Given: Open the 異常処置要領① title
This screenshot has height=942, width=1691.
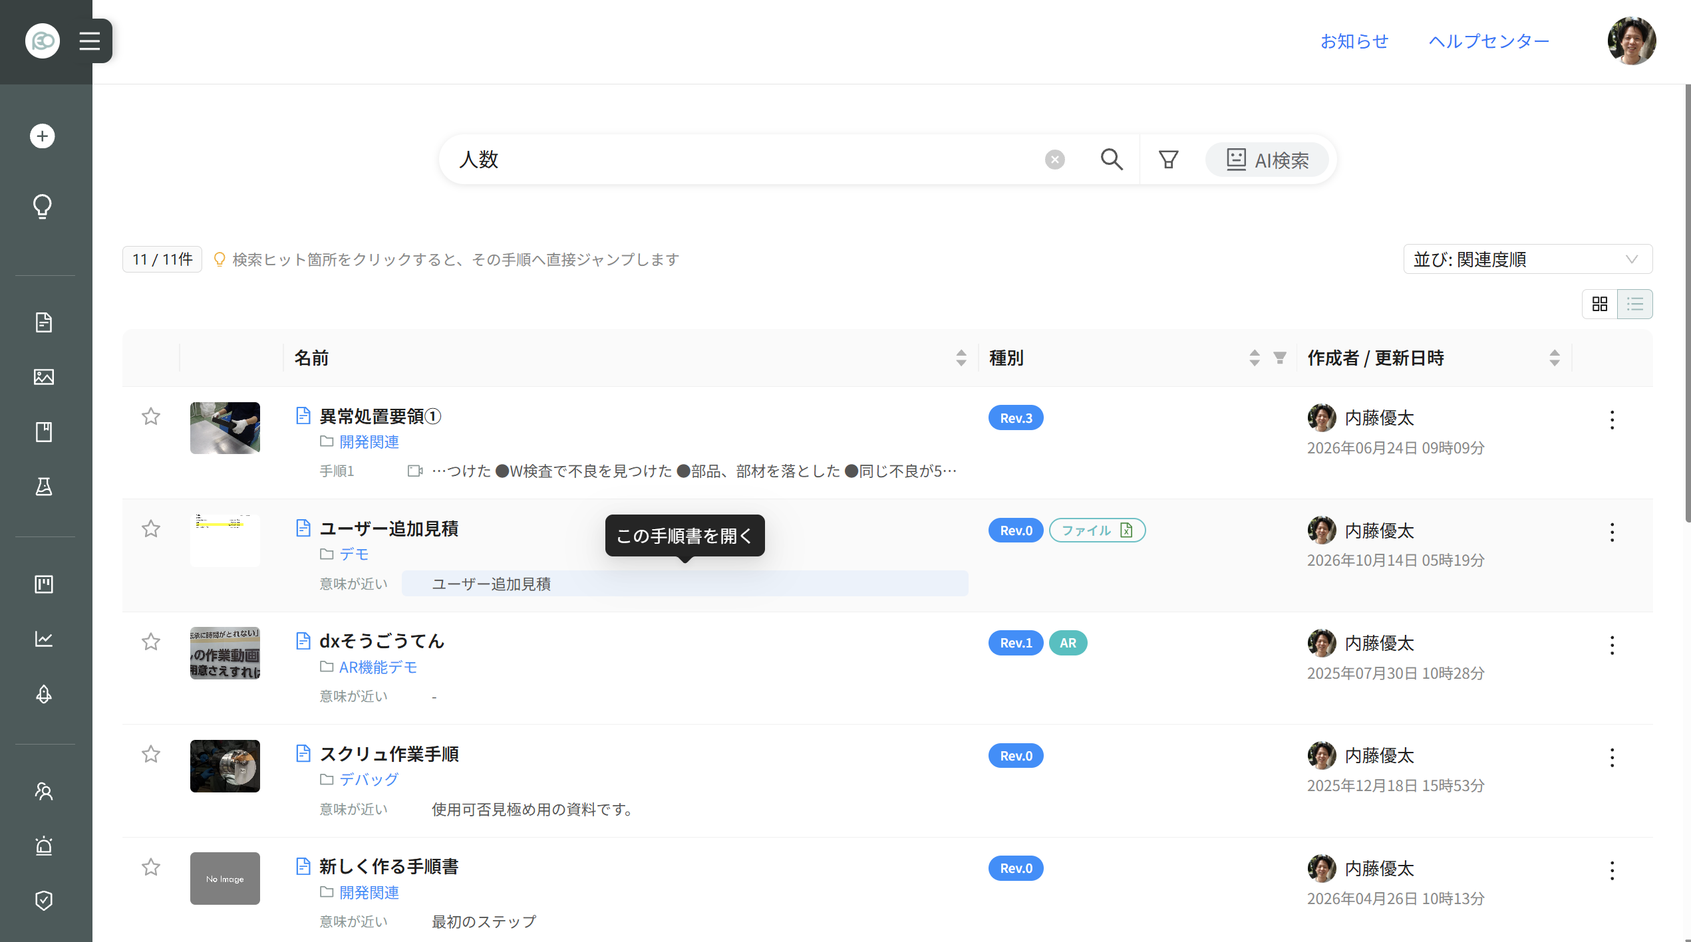Looking at the screenshot, I should pyautogui.click(x=380, y=416).
